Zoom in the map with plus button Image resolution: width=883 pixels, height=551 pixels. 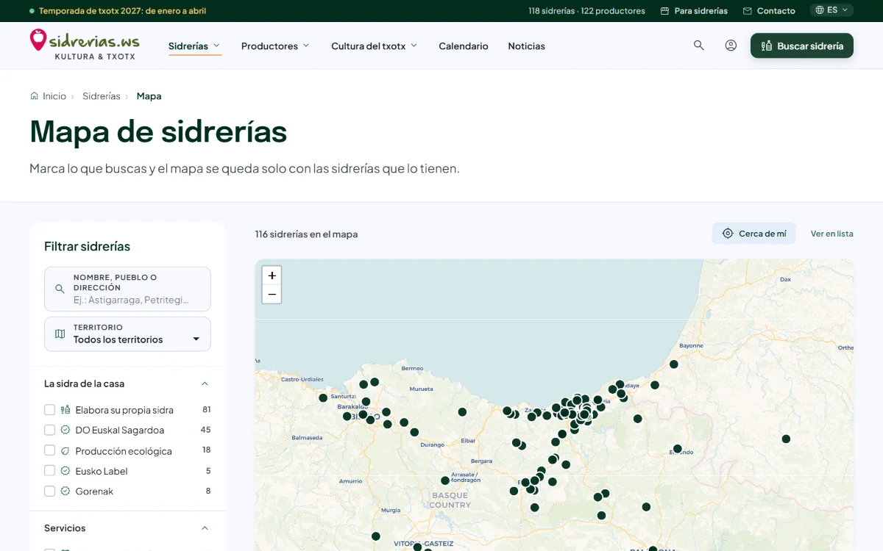(272, 275)
